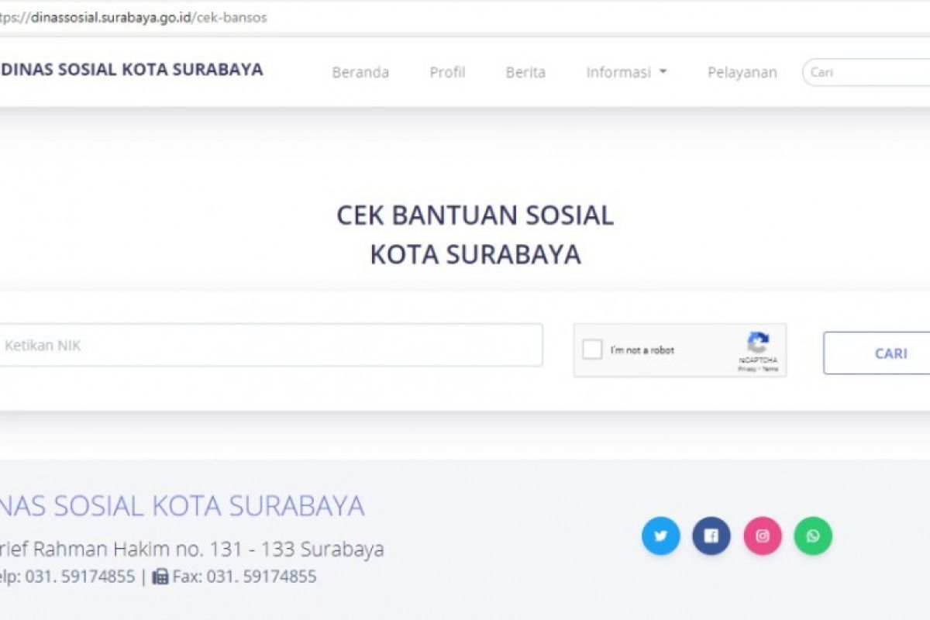The width and height of the screenshot is (930, 620).
Task: Click the fax icon beside Fax number
Action: pyautogui.click(x=160, y=577)
